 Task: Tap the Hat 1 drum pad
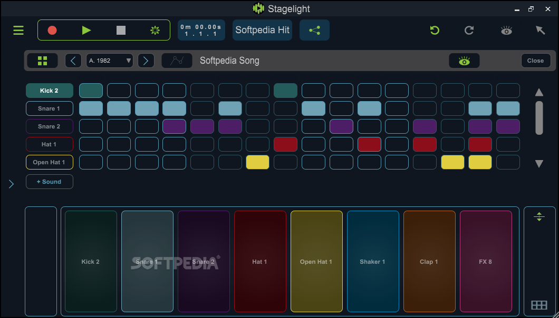[260, 261]
